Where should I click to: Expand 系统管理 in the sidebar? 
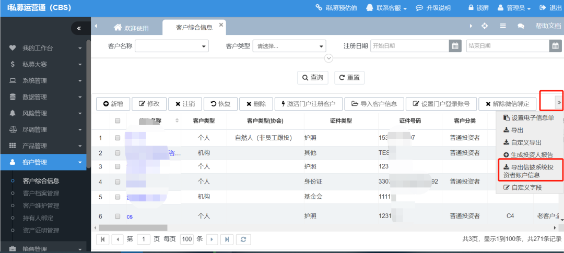point(43,80)
